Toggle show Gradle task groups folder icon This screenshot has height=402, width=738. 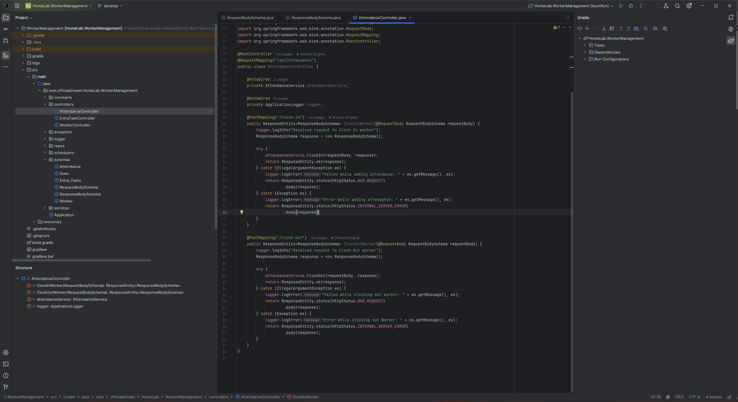[636, 29]
